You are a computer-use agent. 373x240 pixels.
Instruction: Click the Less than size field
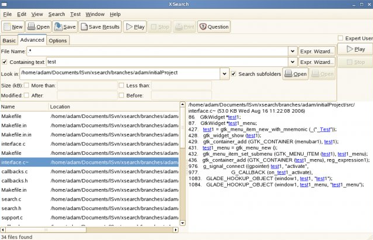[x=182, y=86]
